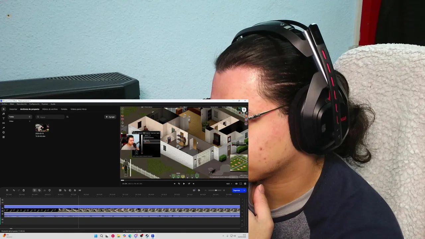Click the timeline horizontal scrollbar

click(11, 228)
